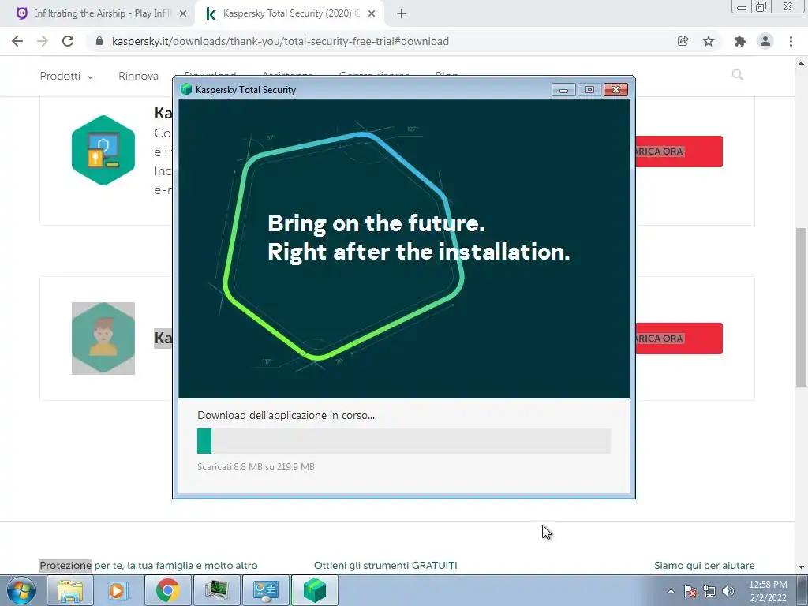This screenshot has height=606, width=808.
Task: Close the Kaspersky Total Security installer window
Action: pyautogui.click(x=615, y=90)
